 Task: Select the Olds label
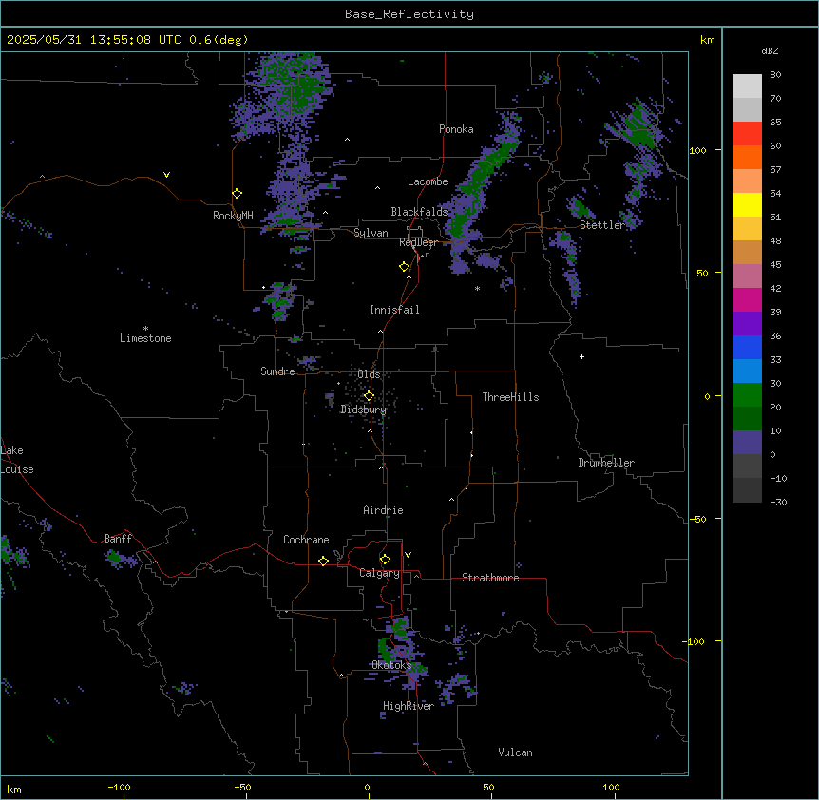click(x=369, y=374)
